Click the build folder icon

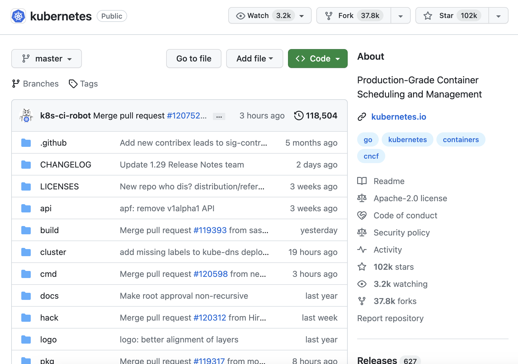pyautogui.click(x=26, y=230)
